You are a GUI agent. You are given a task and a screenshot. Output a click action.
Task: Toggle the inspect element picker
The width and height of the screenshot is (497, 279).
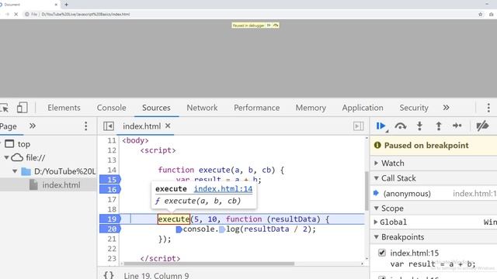5,108
